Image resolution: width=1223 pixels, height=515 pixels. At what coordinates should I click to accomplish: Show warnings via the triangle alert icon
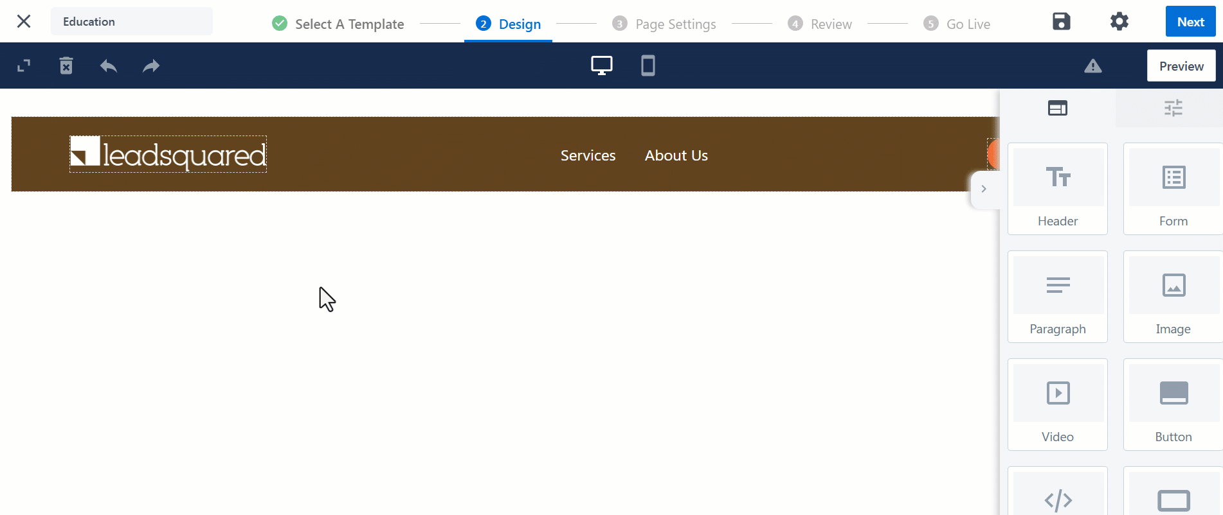tap(1093, 65)
